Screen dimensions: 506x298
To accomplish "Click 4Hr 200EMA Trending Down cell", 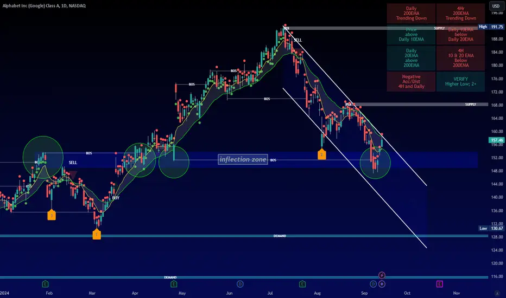I will coord(460,14).
